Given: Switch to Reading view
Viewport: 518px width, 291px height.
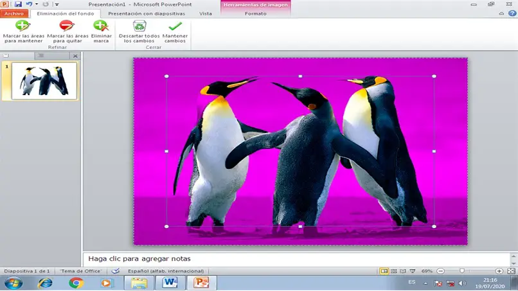Looking at the screenshot, I should [403, 271].
